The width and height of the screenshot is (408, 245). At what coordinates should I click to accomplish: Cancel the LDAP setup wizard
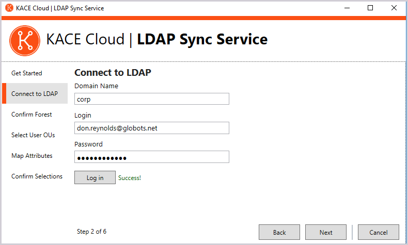[379, 232]
